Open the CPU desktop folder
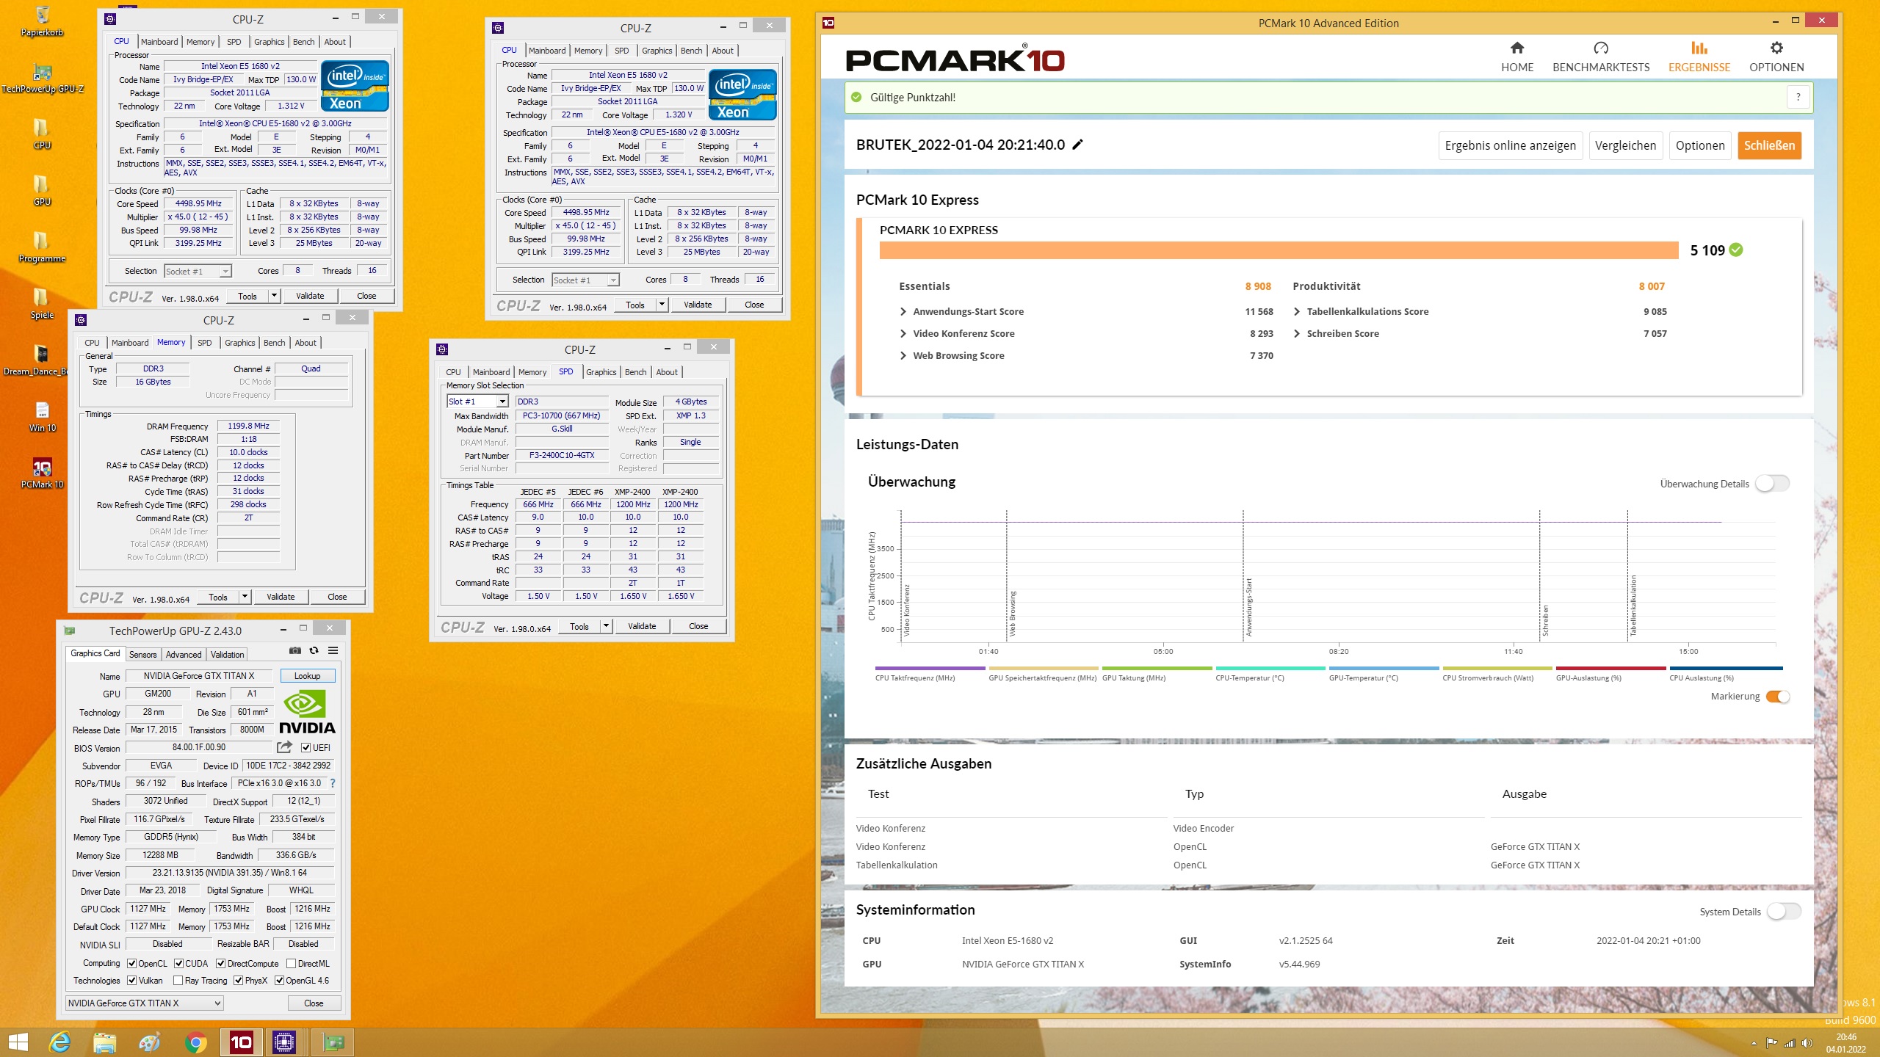The height and width of the screenshot is (1057, 1880). [42, 134]
